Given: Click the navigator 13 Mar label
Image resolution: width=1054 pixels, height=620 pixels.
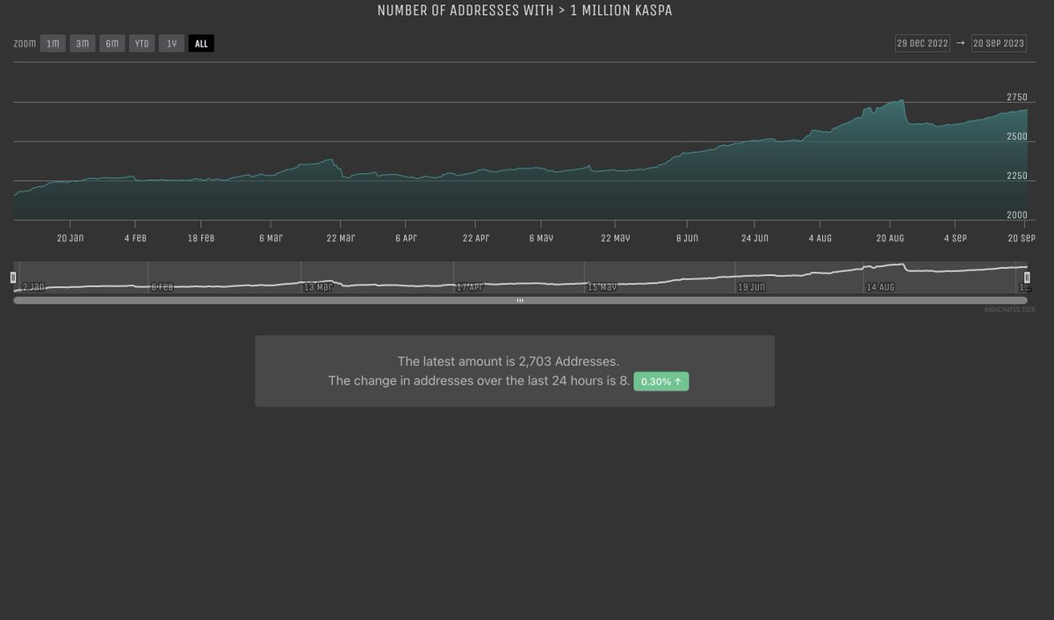Looking at the screenshot, I should (318, 287).
